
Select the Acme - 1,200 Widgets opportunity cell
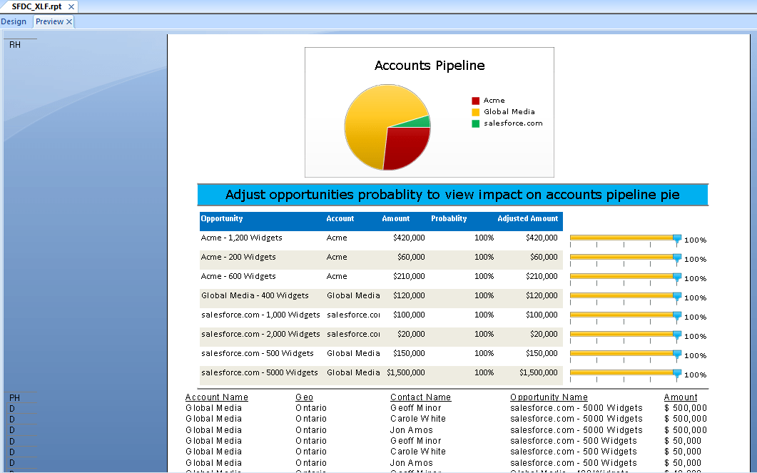(241, 238)
